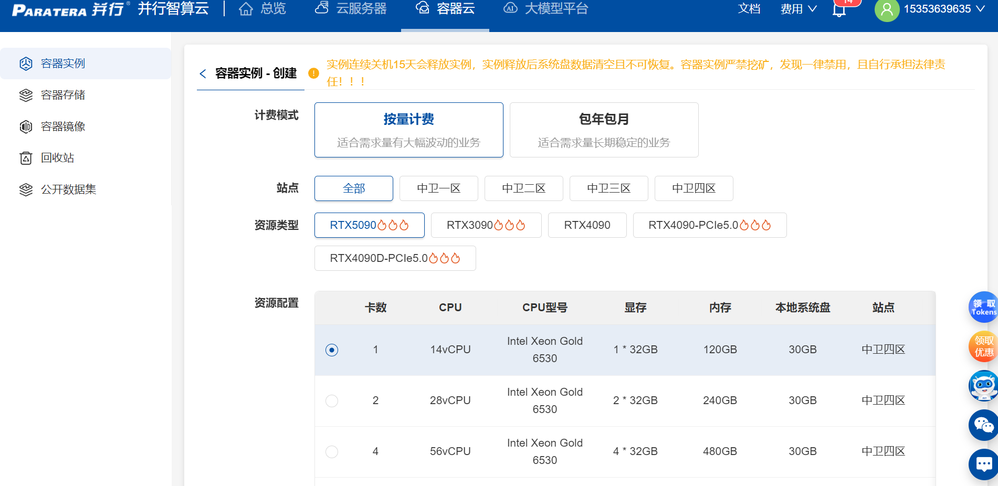Click the 容器实例 sidebar icon
Image resolution: width=998 pixels, height=486 pixels.
pyautogui.click(x=26, y=64)
